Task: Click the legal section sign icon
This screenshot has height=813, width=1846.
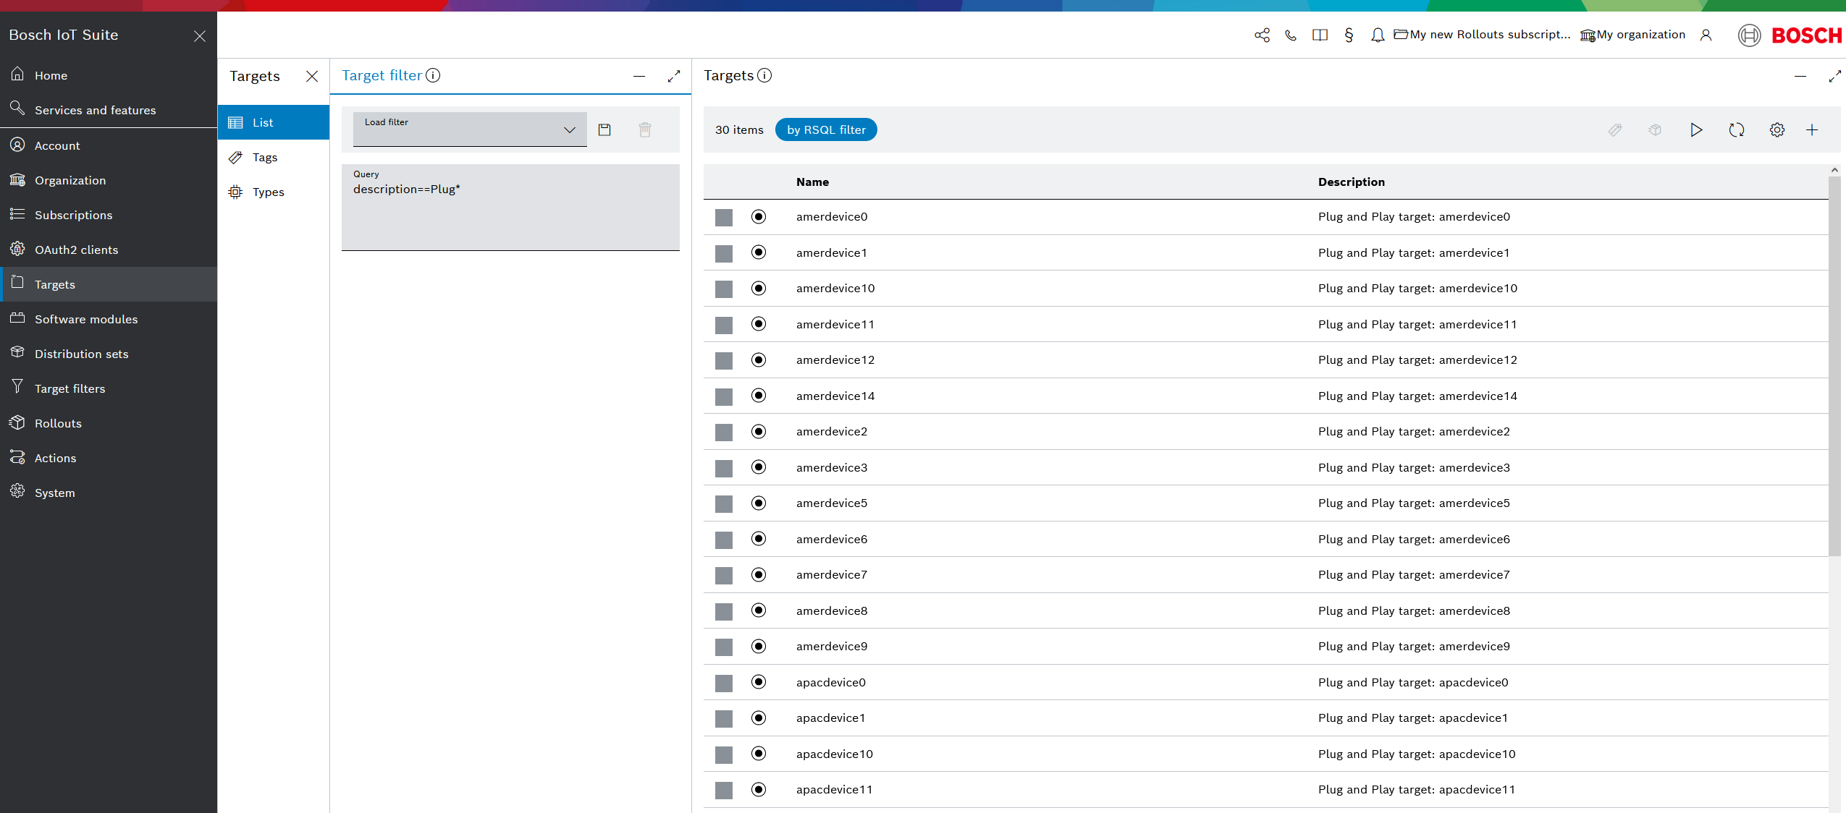Action: click(x=1349, y=35)
